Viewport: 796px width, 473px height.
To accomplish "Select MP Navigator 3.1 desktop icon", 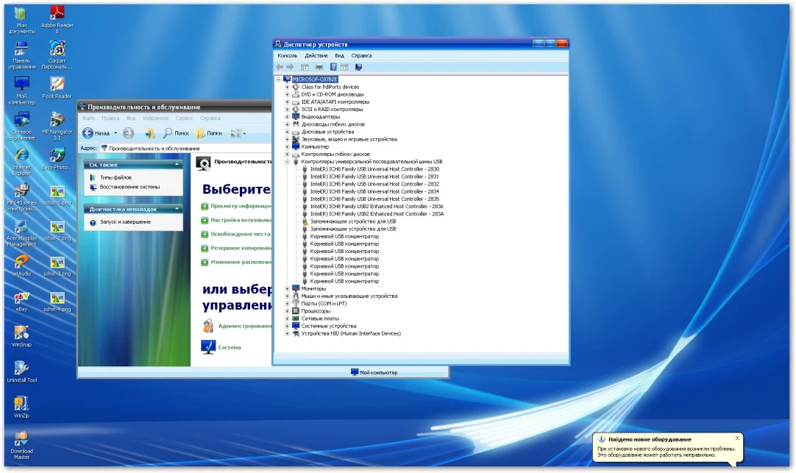I will tap(57, 127).
